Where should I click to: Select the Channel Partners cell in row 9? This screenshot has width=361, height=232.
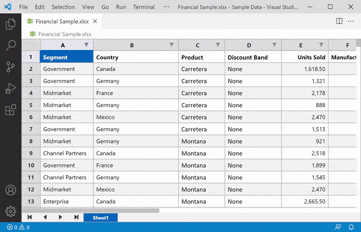coord(67,153)
